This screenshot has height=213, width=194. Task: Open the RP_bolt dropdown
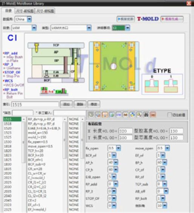coord(163,198)
